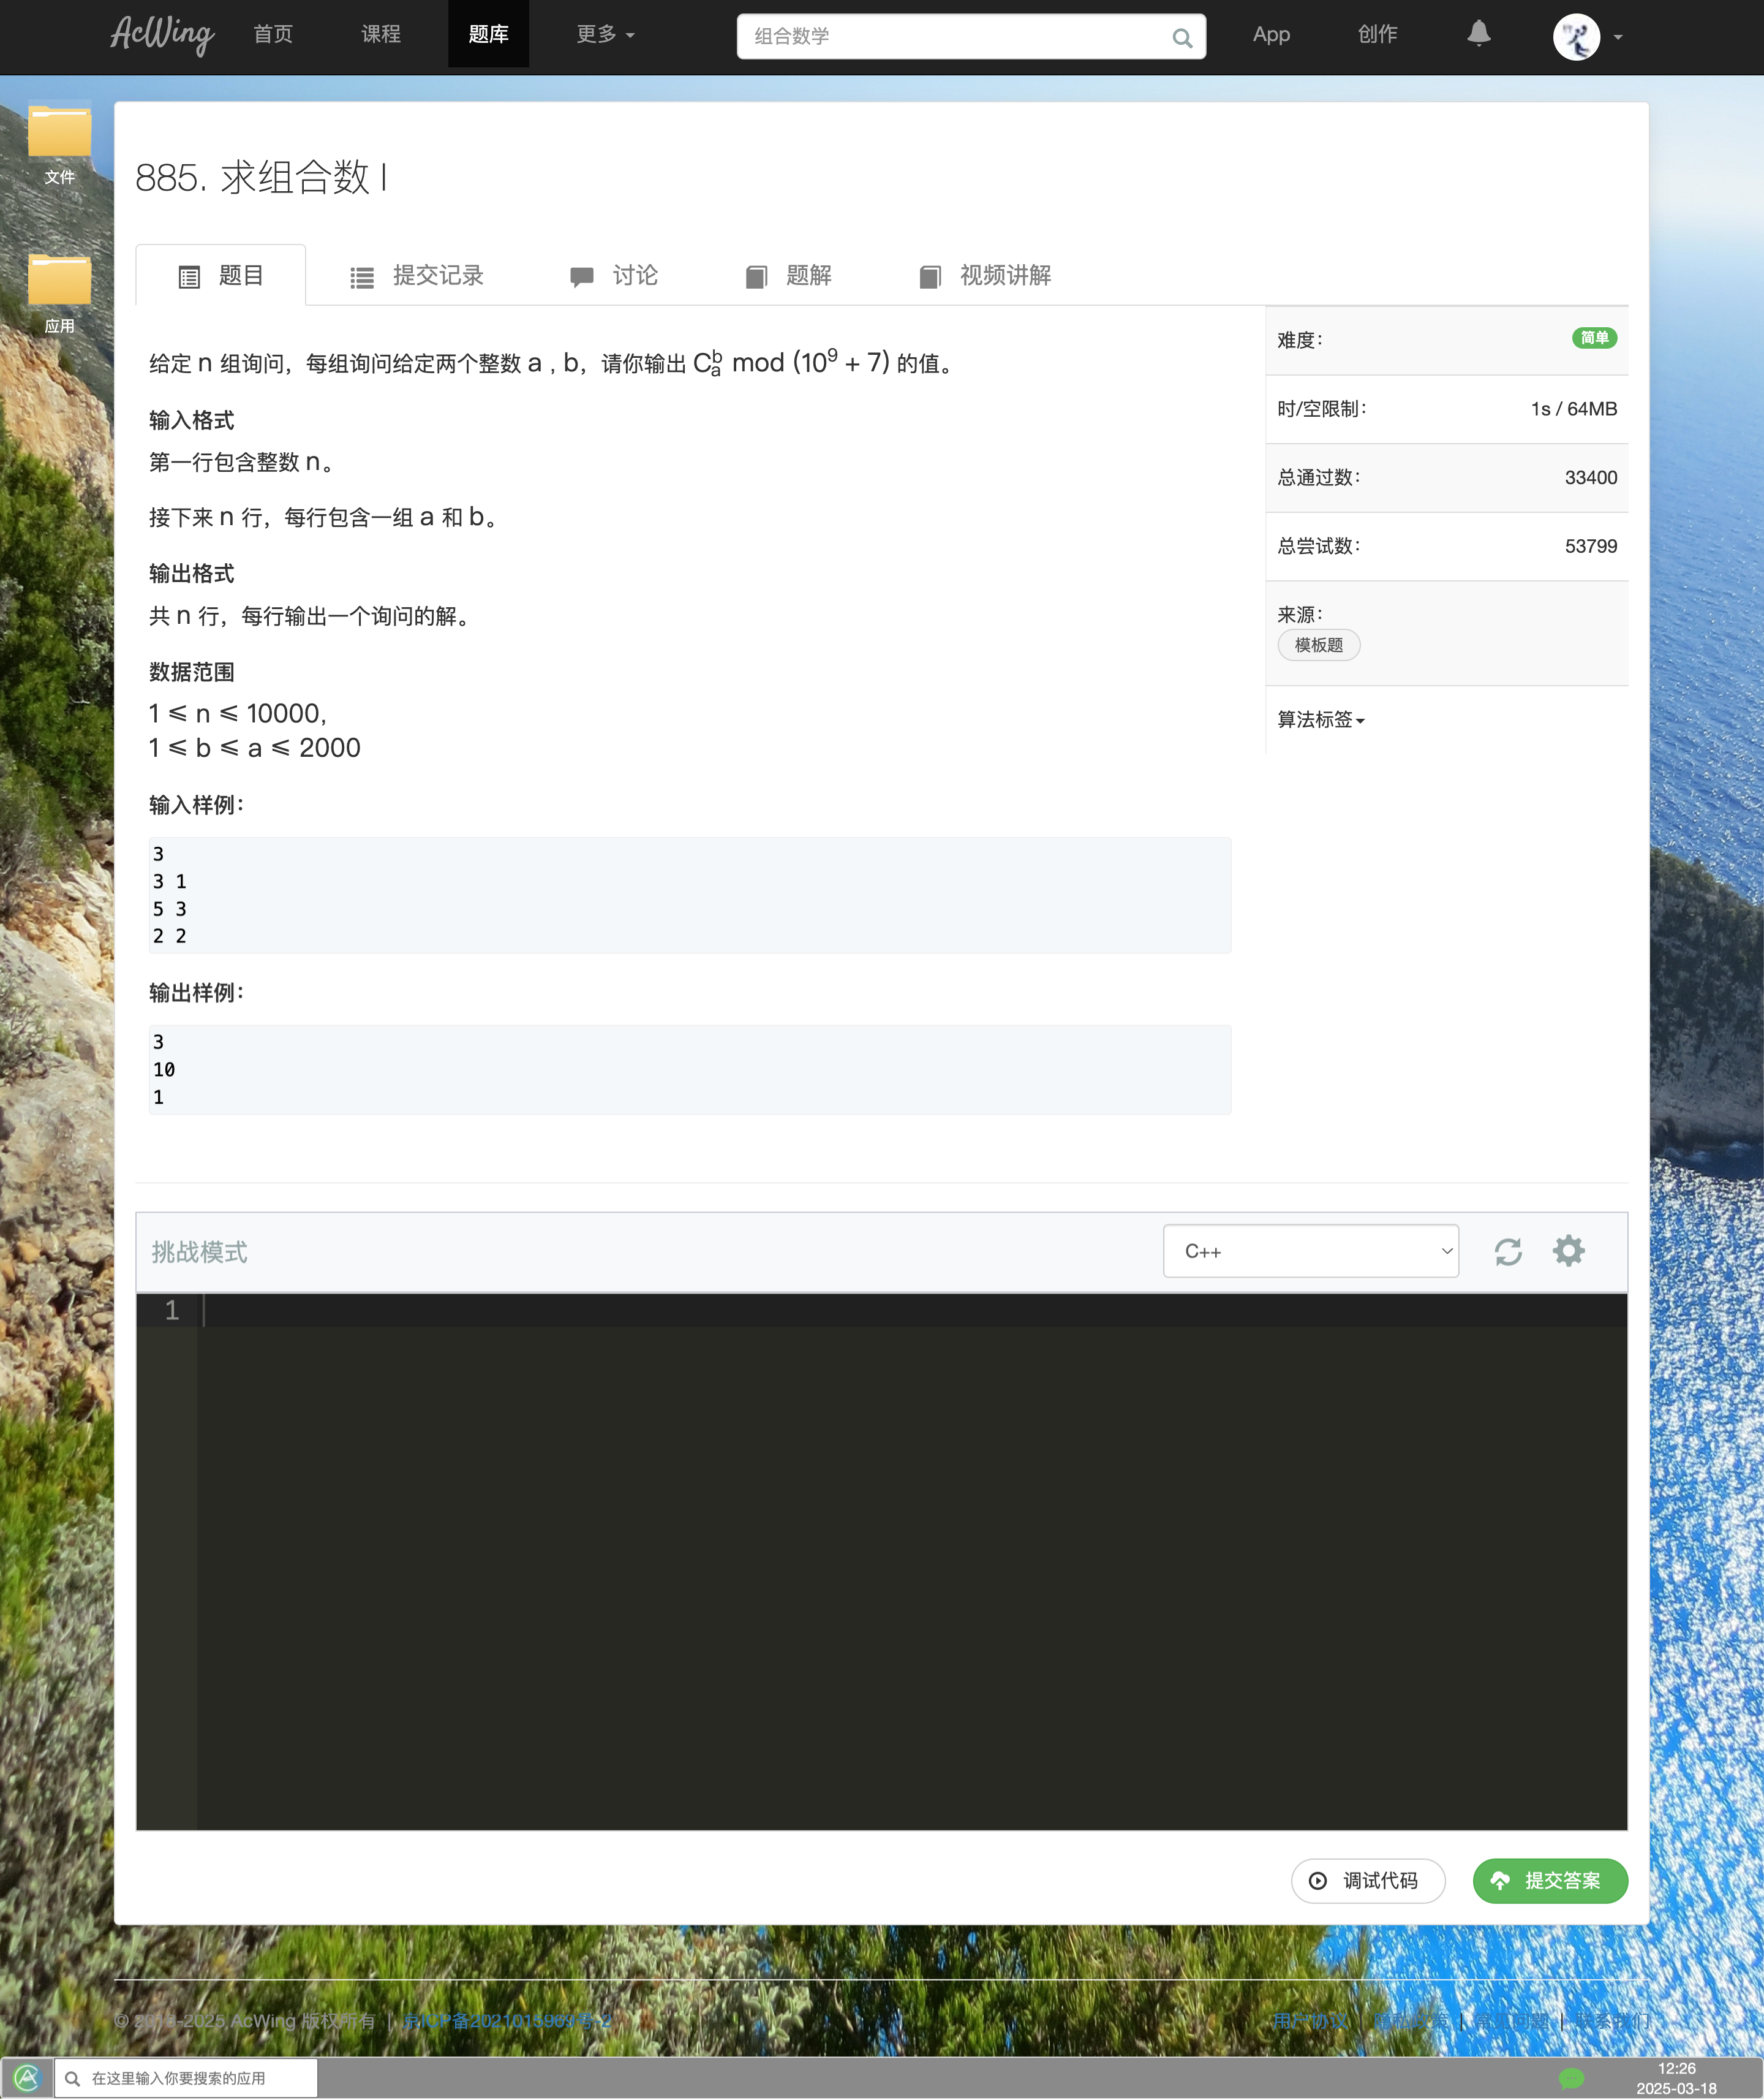1764x2100 pixels.
Task: Switch to the 讨论 tab
Action: (x=614, y=275)
